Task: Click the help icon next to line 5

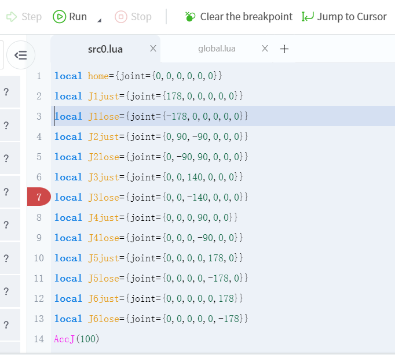Action: (6, 158)
